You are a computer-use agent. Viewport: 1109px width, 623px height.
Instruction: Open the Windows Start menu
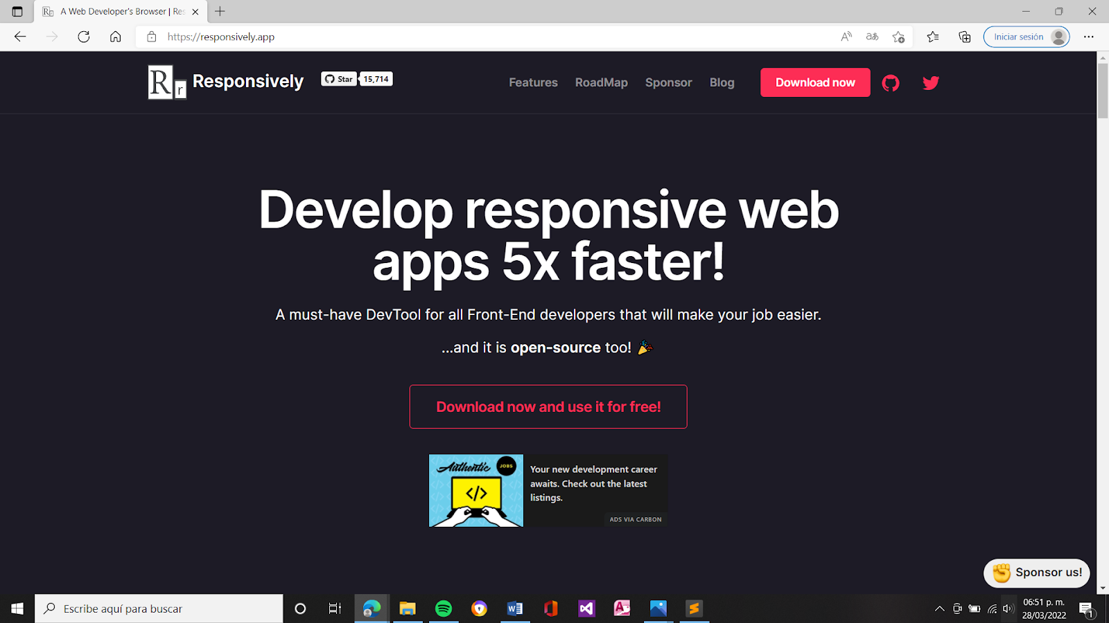(x=17, y=608)
